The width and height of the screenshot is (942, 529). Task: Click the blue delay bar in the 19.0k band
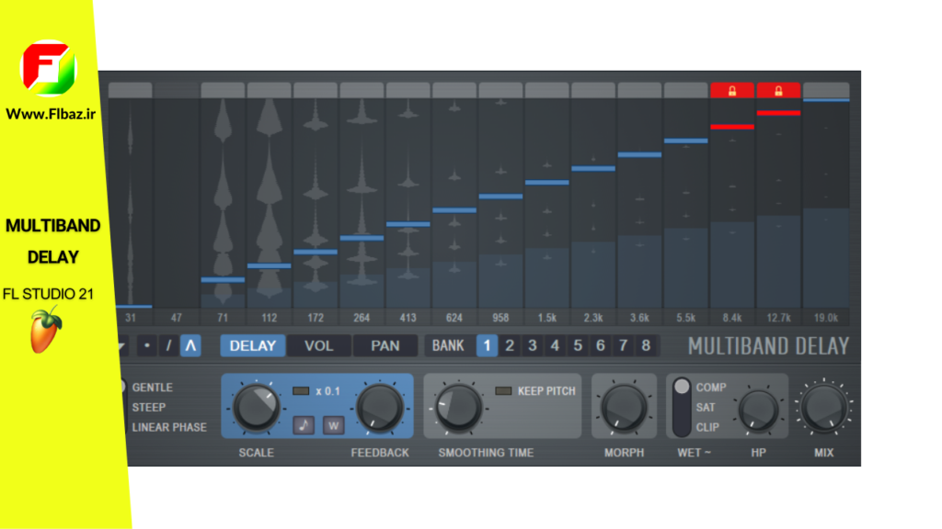[x=826, y=100]
